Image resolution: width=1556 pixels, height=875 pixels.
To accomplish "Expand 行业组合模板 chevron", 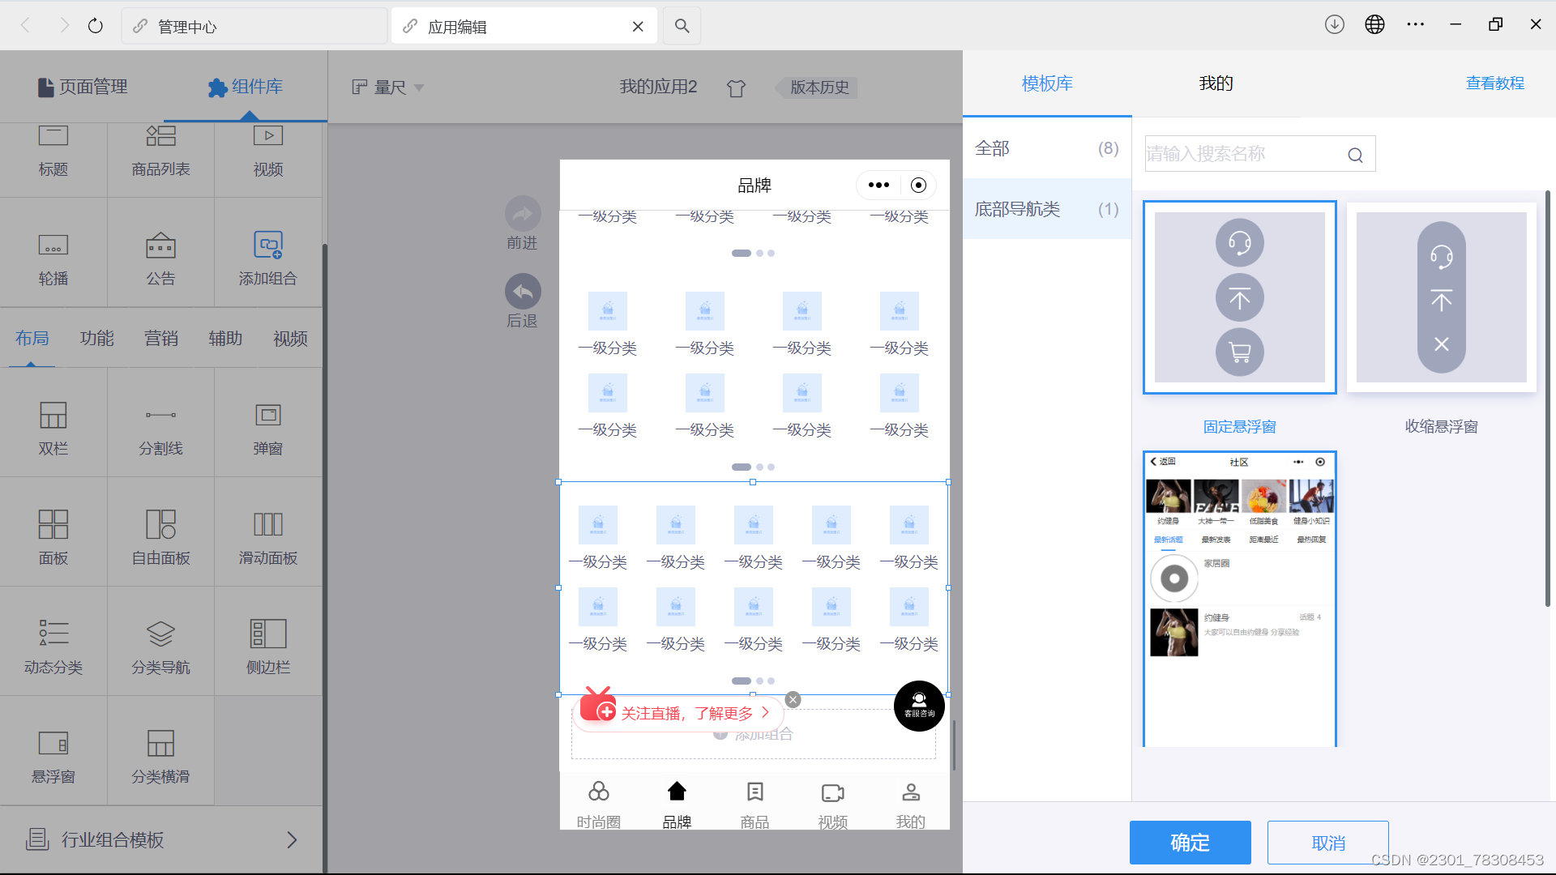I will tap(292, 840).
